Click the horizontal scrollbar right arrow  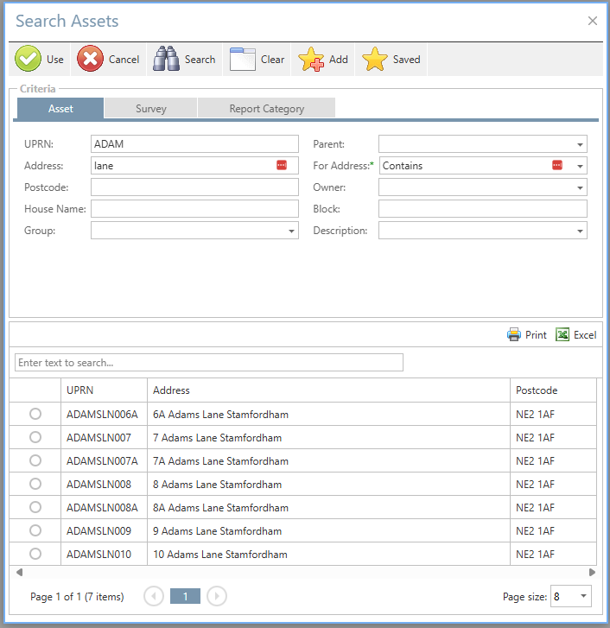pyautogui.click(x=592, y=572)
